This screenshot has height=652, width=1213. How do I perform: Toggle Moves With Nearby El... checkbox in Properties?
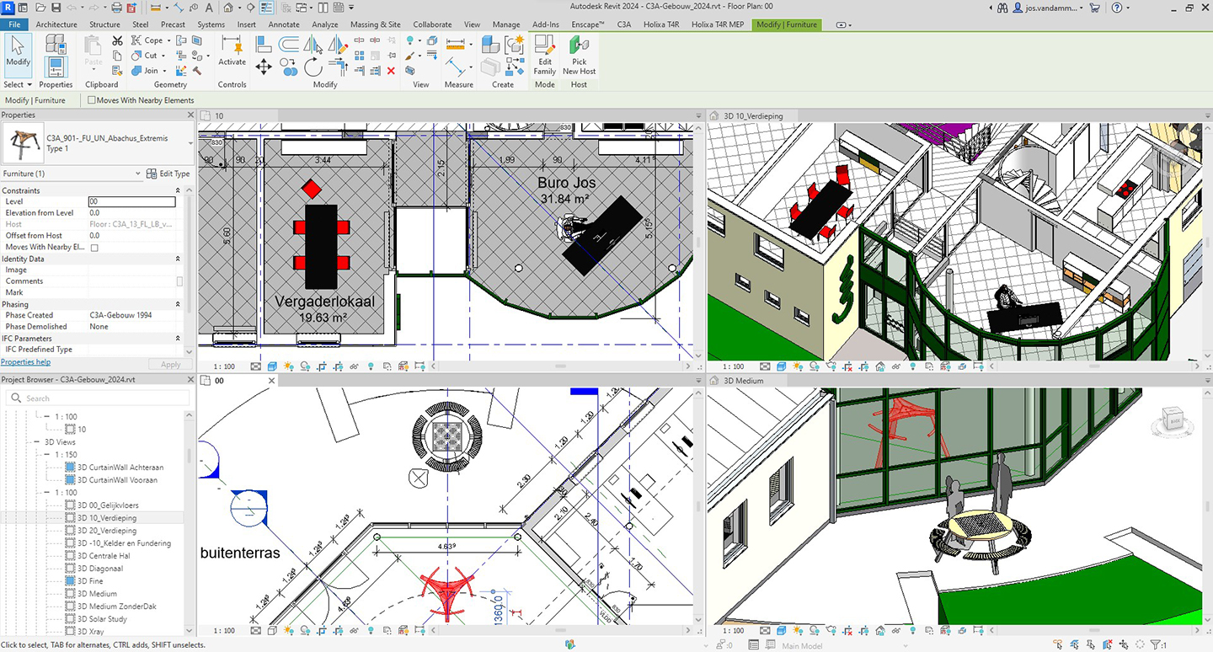pyautogui.click(x=94, y=248)
